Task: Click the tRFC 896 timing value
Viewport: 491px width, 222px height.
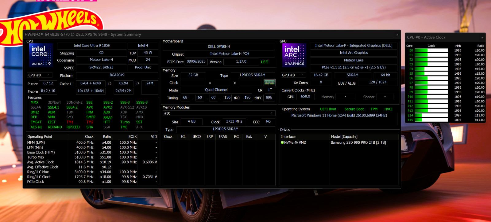Action: pyautogui.click(x=269, y=98)
